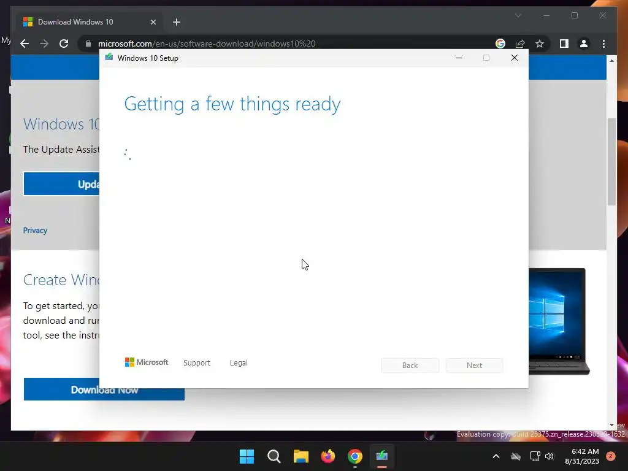Open taskbar Search

click(x=274, y=456)
